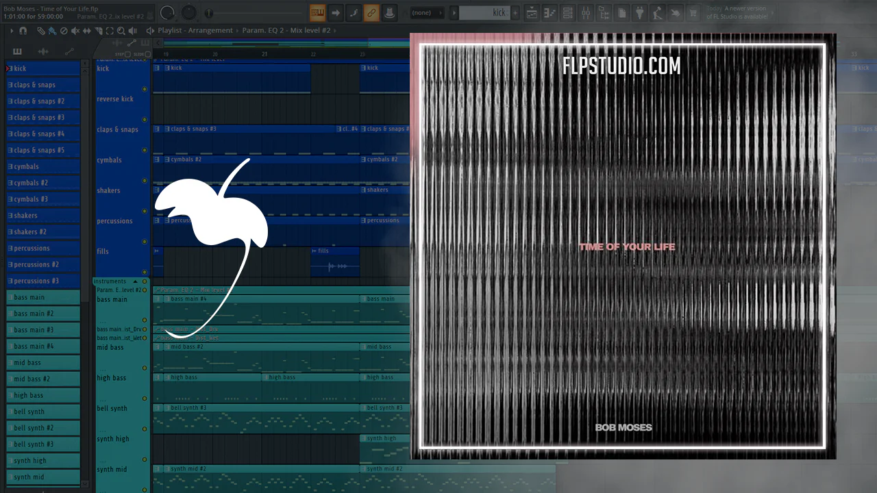Open the Browser view button
Viewport: 877px width, 493px height.
pyautogui.click(x=604, y=12)
